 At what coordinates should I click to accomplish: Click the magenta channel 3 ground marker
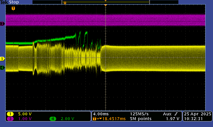(x=2, y=24)
